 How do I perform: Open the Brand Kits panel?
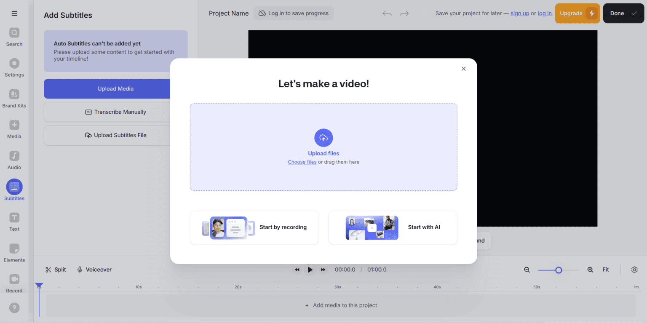click(14, 99)
